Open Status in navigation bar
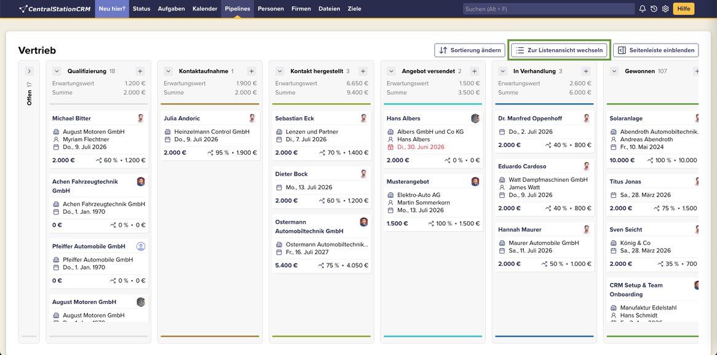 pyautogui.click(x=141, y=9)
